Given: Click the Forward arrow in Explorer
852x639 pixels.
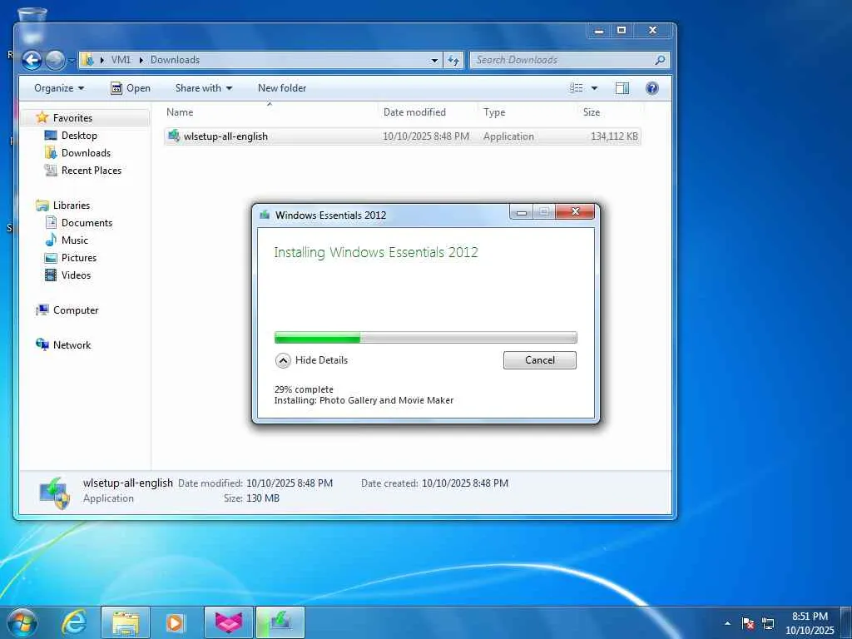Looking at the screenshot, I should (x=55, y=60).
